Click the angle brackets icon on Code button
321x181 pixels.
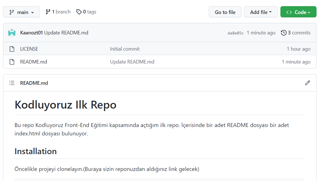click(x=289, y=12)
